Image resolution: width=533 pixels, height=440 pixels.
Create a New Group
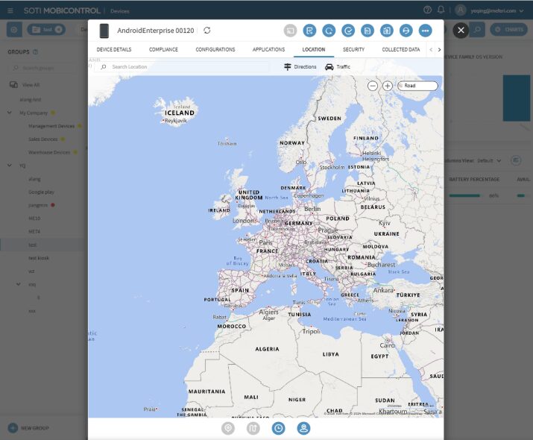point(29,428)
